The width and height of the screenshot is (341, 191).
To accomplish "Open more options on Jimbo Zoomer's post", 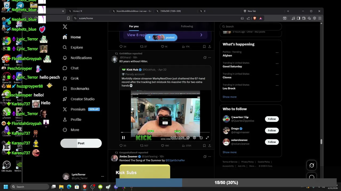I will click(x=210, y=157).
